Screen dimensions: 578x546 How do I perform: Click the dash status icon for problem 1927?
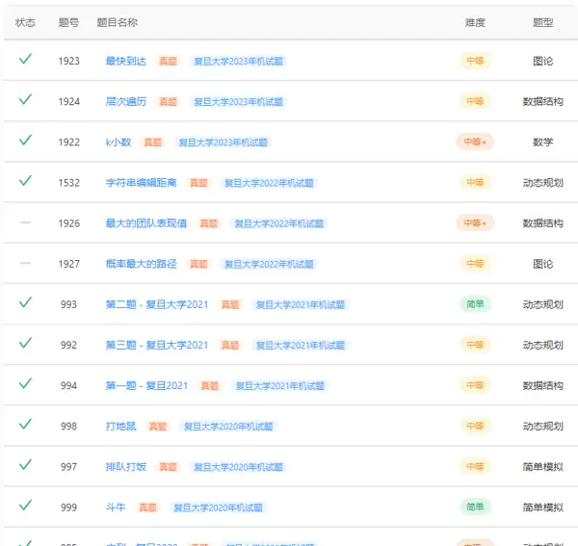pos(25,263)
